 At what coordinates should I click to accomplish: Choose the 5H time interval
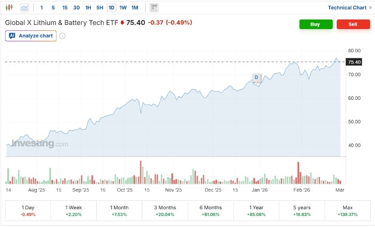point(100,7)
